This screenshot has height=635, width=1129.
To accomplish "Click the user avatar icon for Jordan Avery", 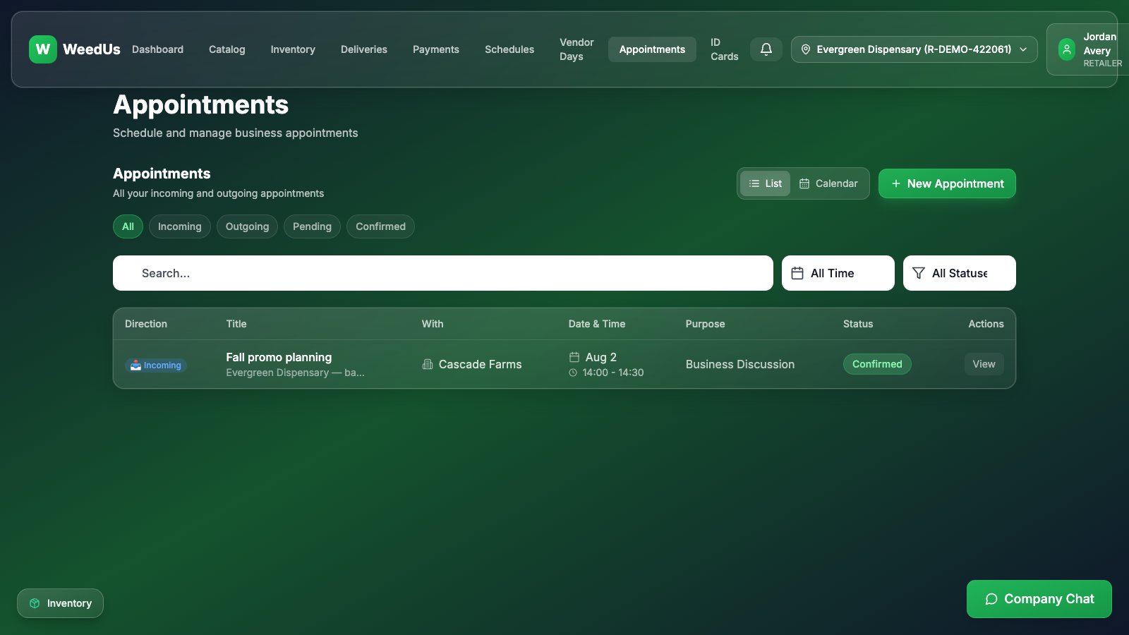I will point(1067,49).
